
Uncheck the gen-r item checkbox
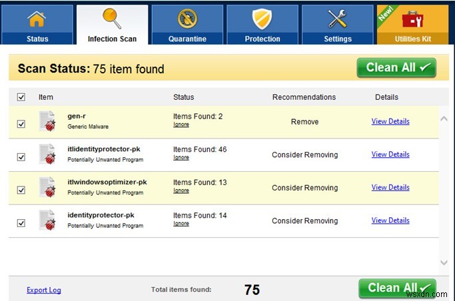click(x=21, y=124)
